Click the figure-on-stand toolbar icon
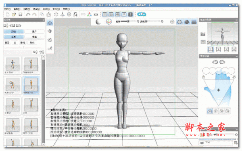Image resolution: width=242 pixels, height=151 pixels. coord(63,15)
